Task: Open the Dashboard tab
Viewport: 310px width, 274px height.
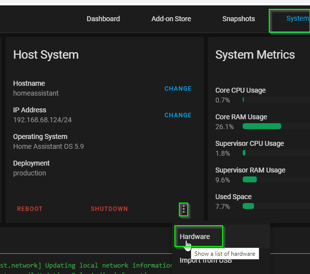Action: (x=103, y=19)
